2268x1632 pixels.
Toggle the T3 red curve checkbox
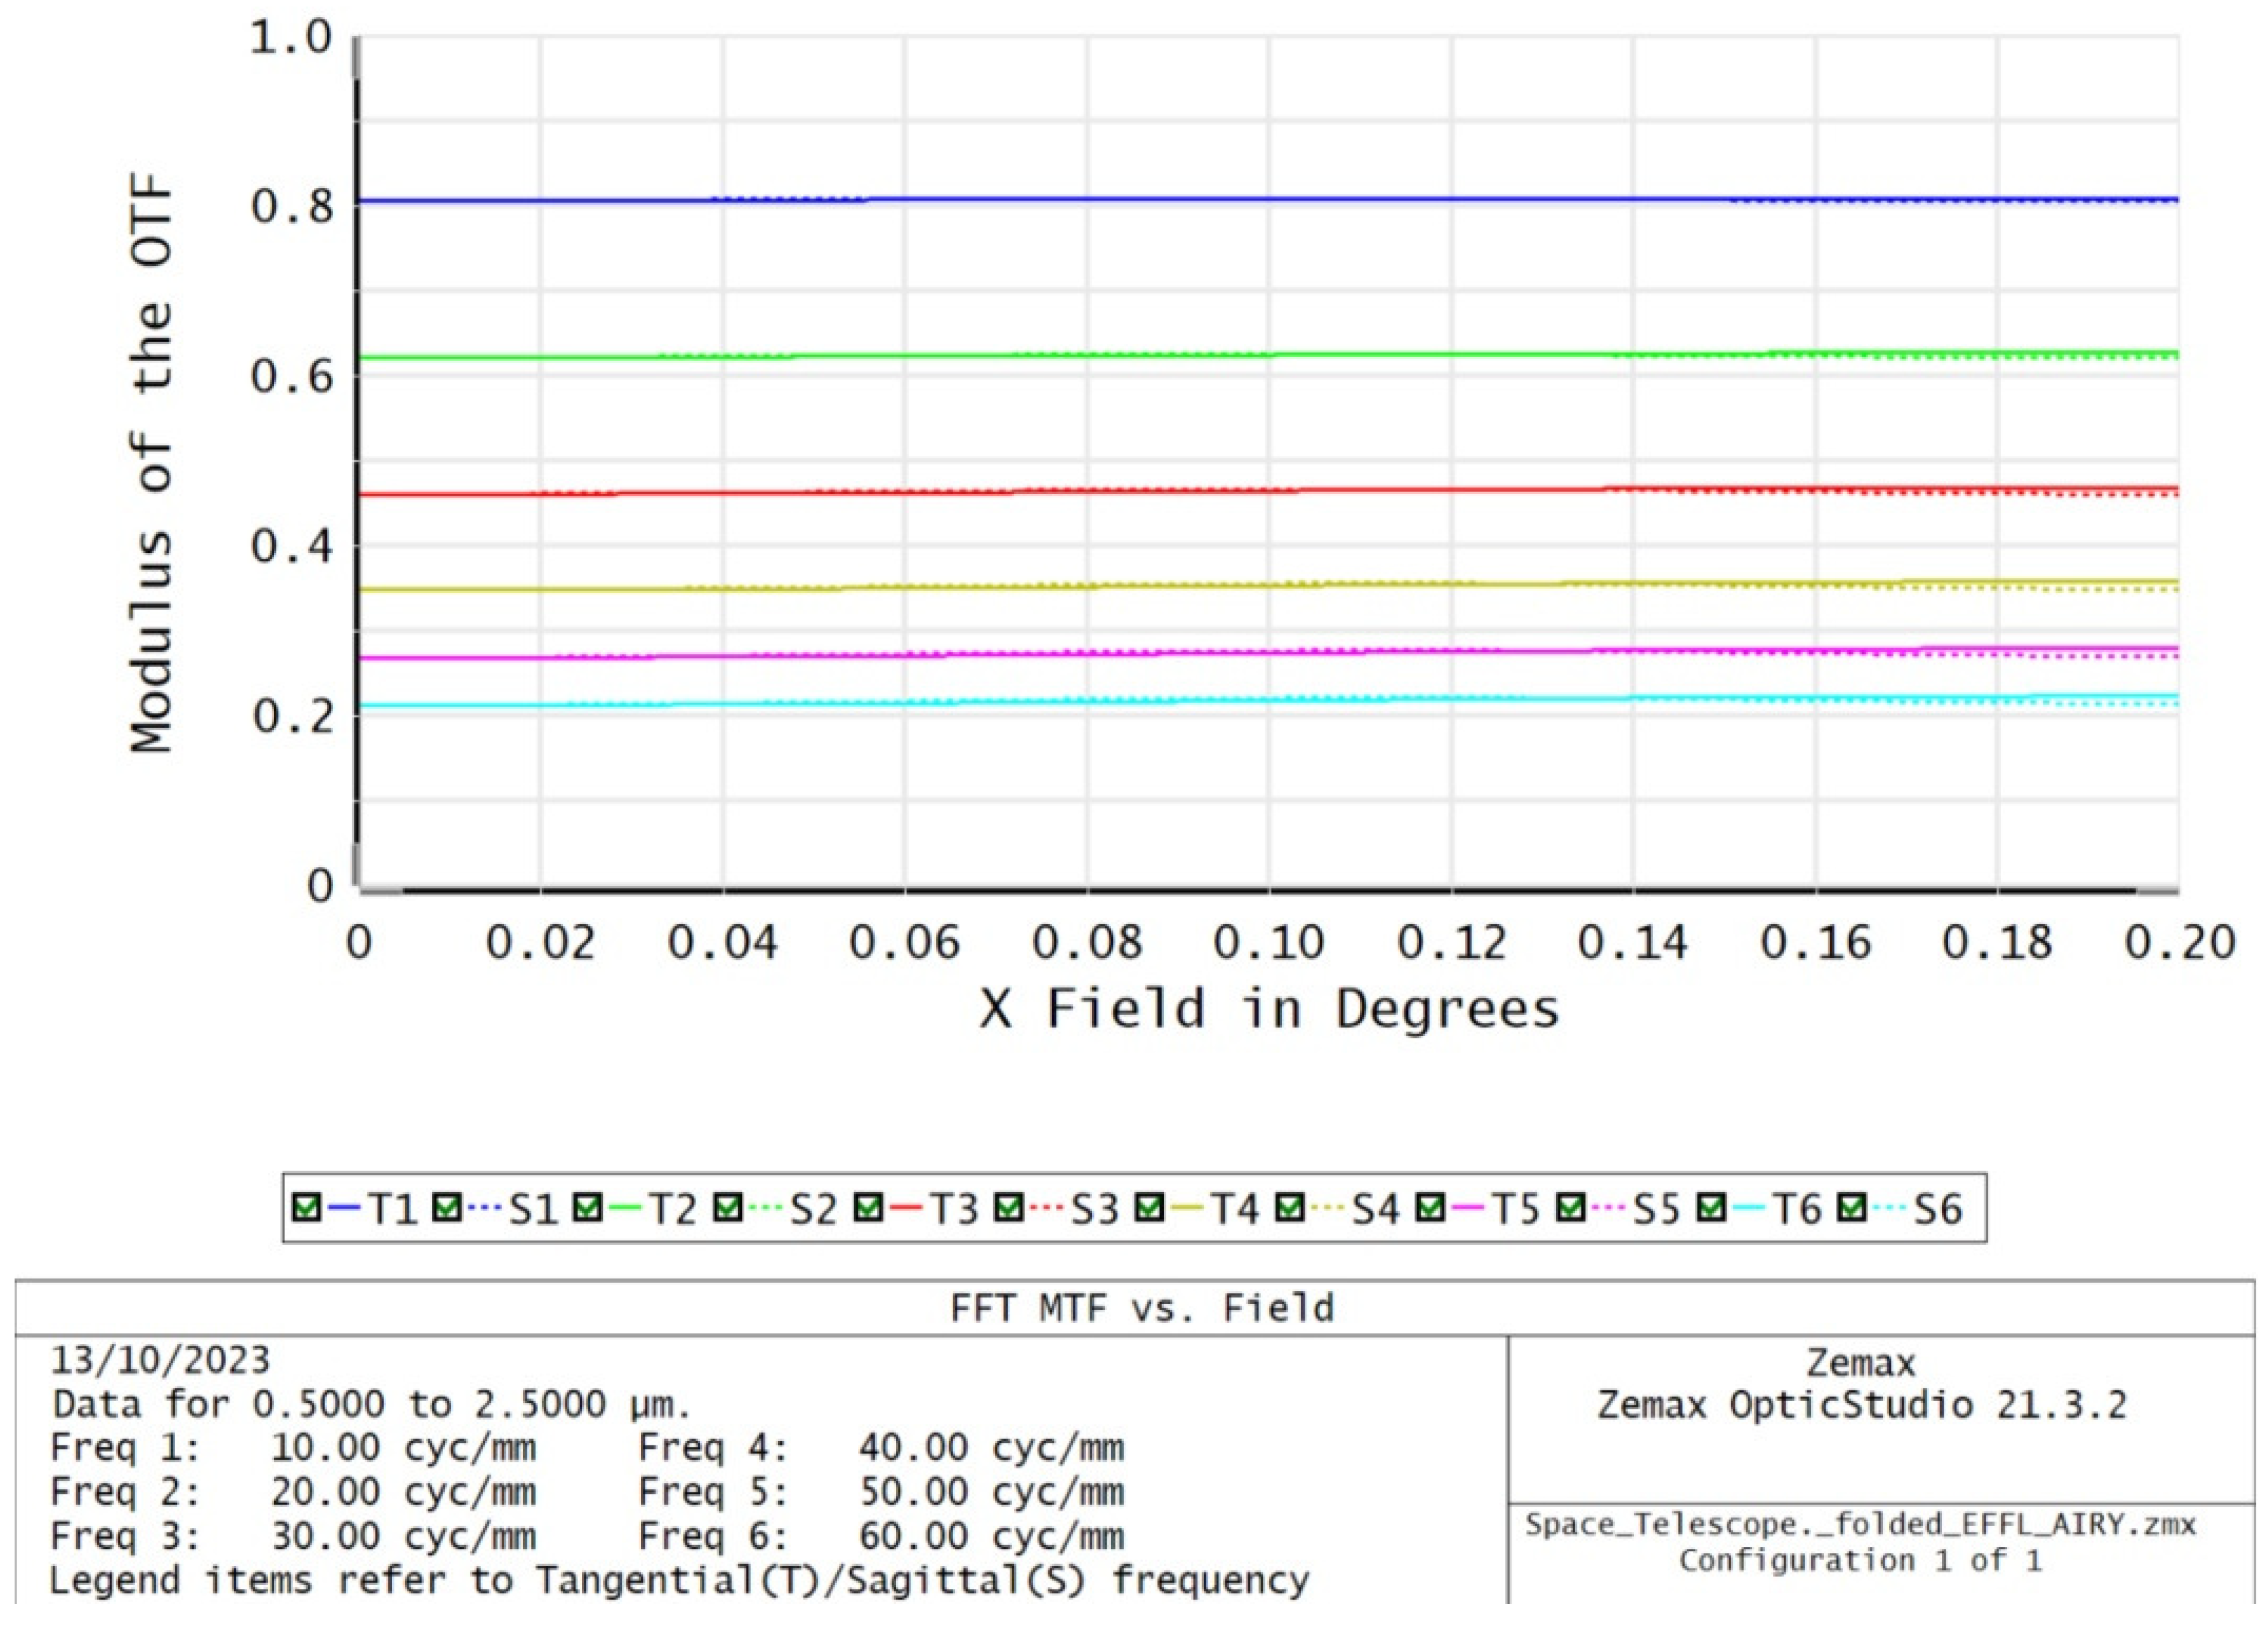pos(869,1208)
